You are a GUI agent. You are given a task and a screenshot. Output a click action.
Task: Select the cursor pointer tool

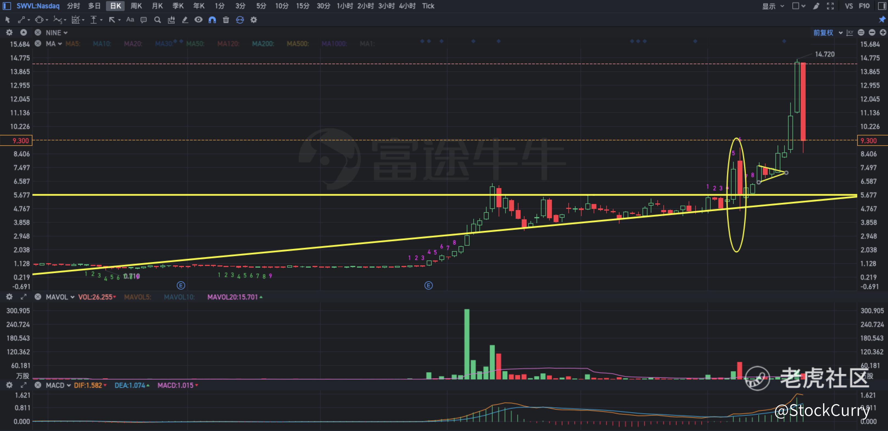pos(8,20)
